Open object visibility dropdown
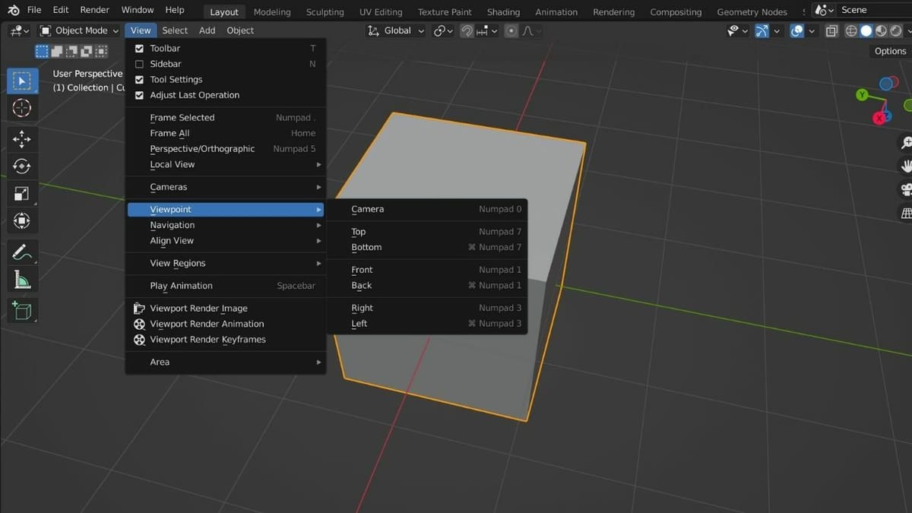The image size is (912, 513). tap(737, 30)
